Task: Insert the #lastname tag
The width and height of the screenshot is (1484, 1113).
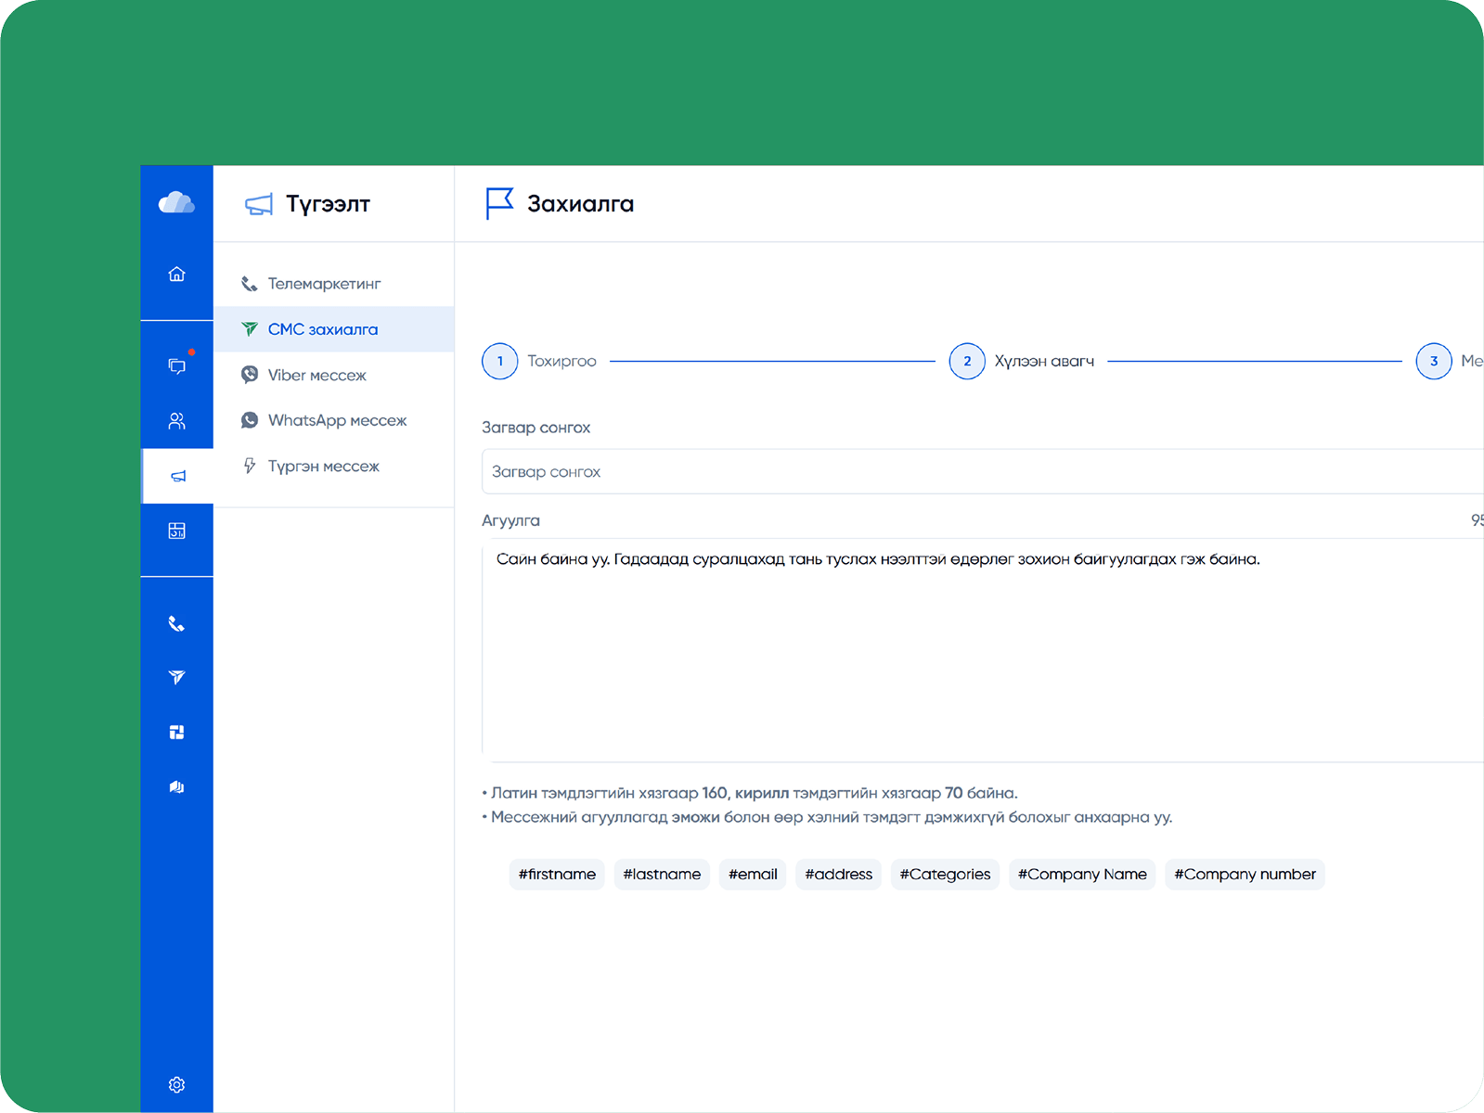Action: pos(662,874)
